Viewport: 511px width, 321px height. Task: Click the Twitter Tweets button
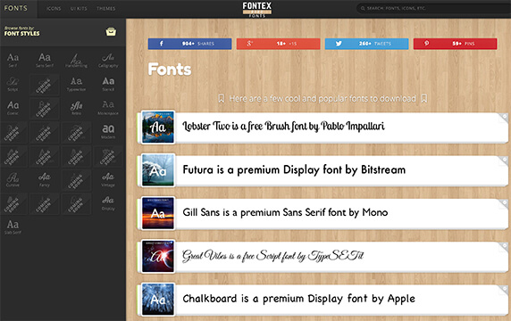[x=366, y=44]
